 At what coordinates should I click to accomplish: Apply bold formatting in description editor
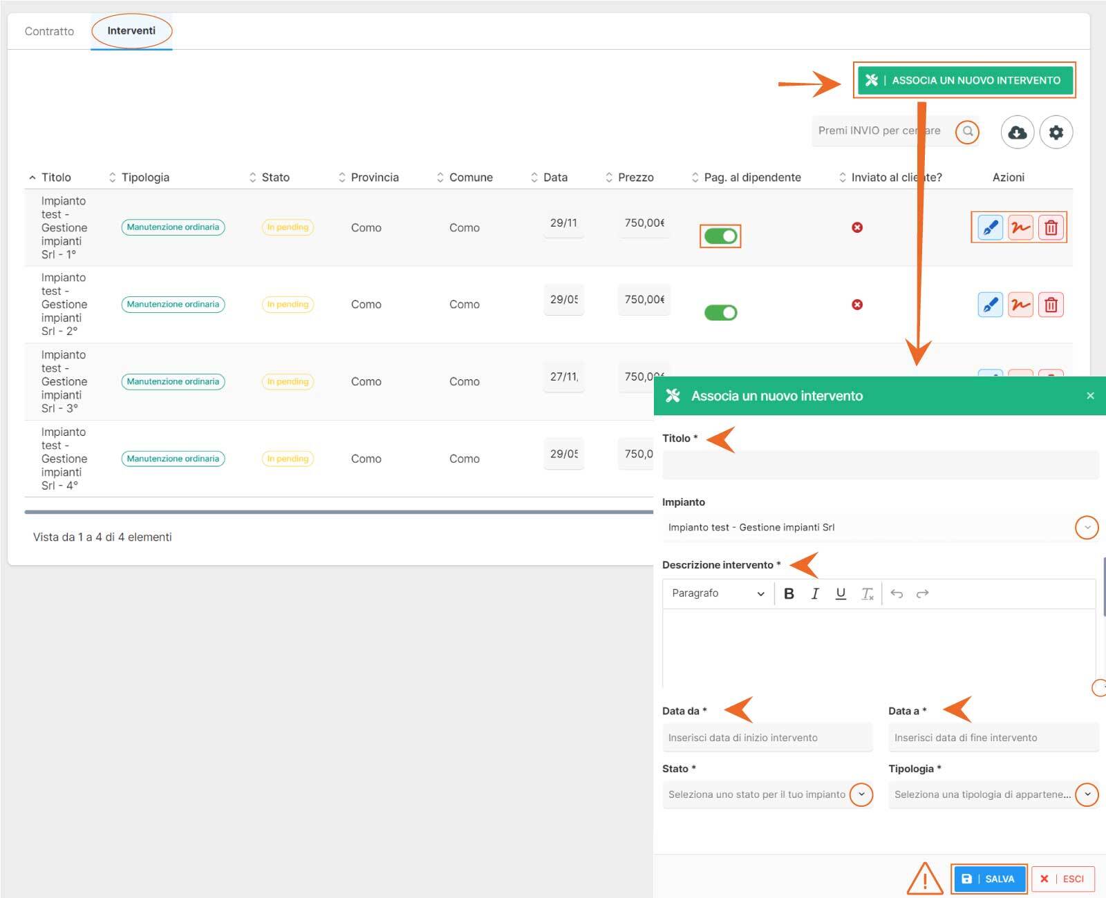789,593
